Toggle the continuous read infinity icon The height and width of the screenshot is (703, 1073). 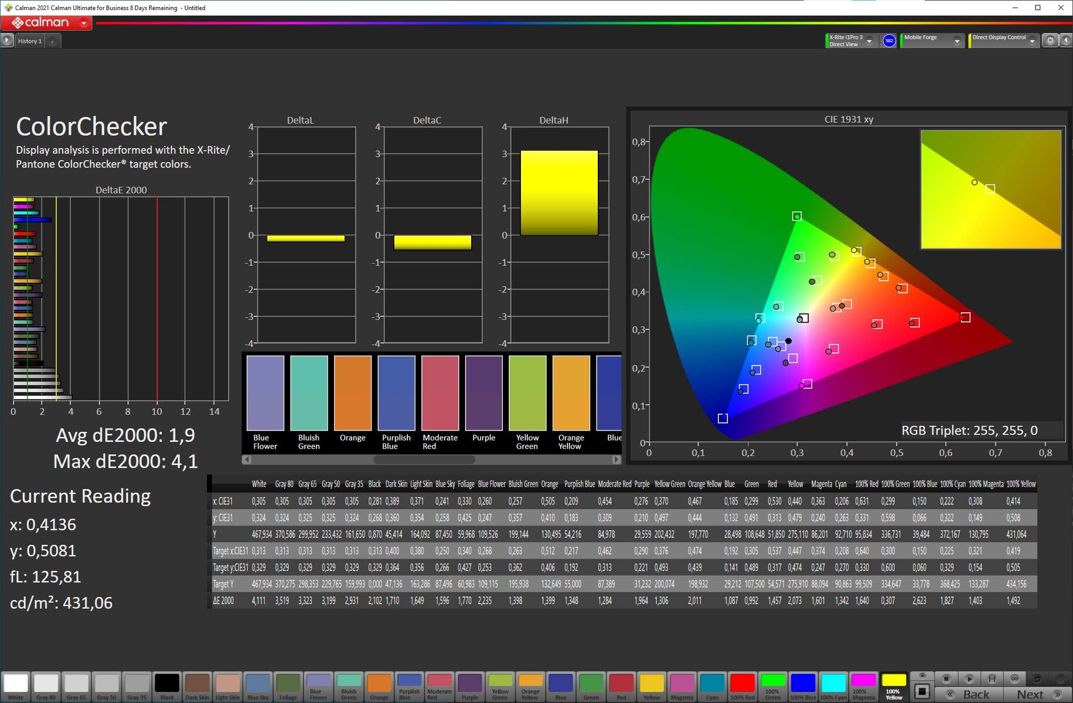[1014, 678]
